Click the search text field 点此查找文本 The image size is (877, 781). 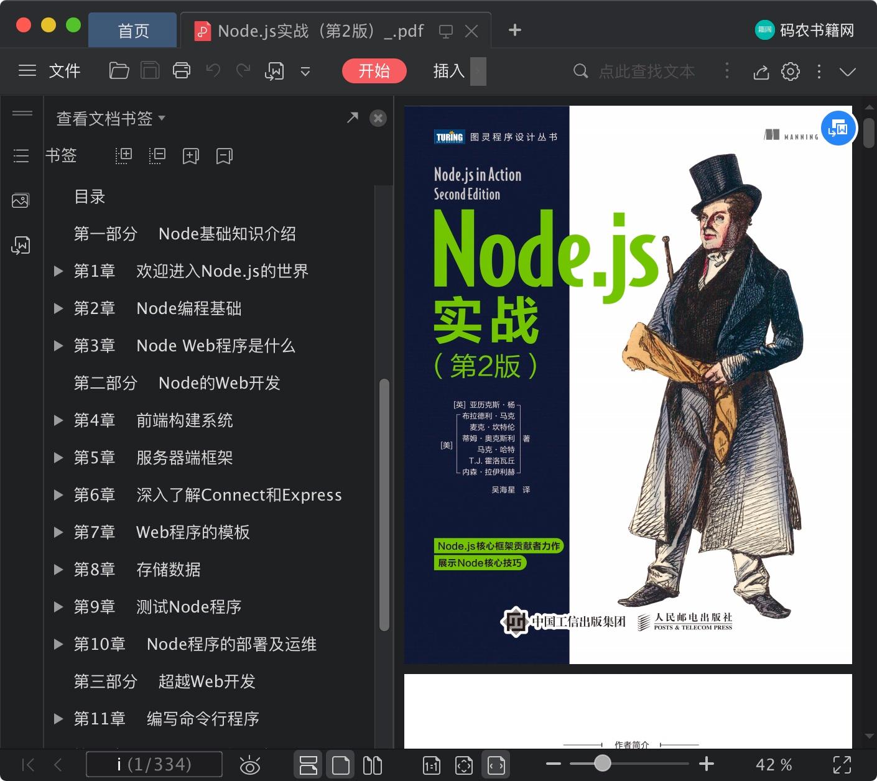[x=647, y=72]
